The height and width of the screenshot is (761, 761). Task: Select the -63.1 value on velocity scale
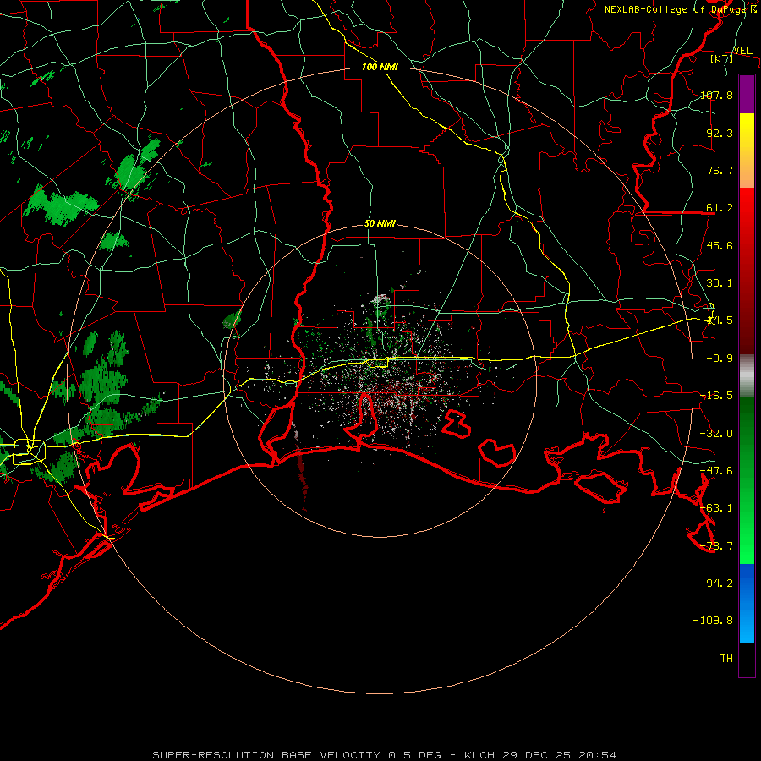pyautogui.click(x=716, y=508)
